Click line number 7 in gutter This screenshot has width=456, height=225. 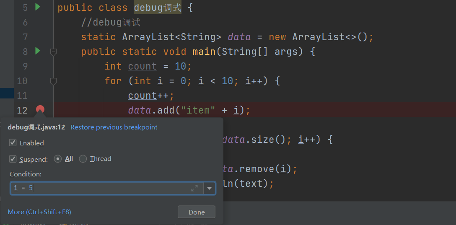pyautogui.click(x=25, y=37)
